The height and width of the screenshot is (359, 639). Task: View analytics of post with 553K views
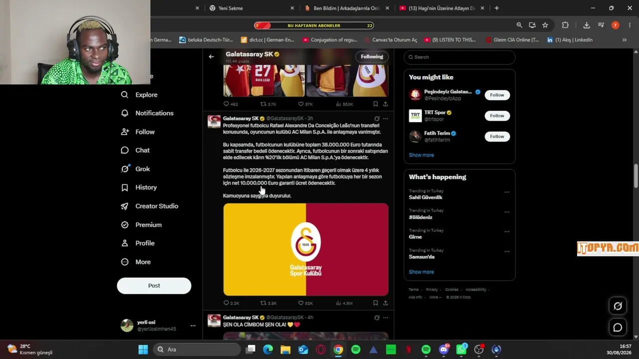point(344,104)
